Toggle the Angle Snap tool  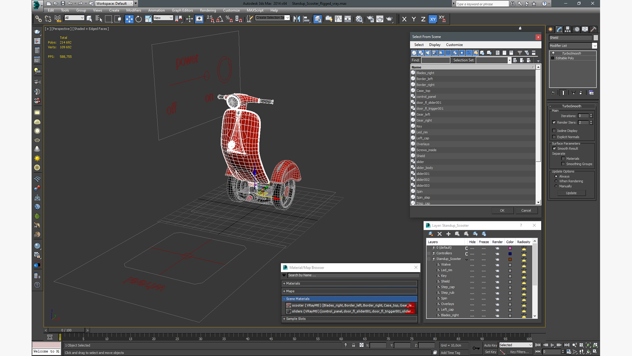tap(220, 19)
